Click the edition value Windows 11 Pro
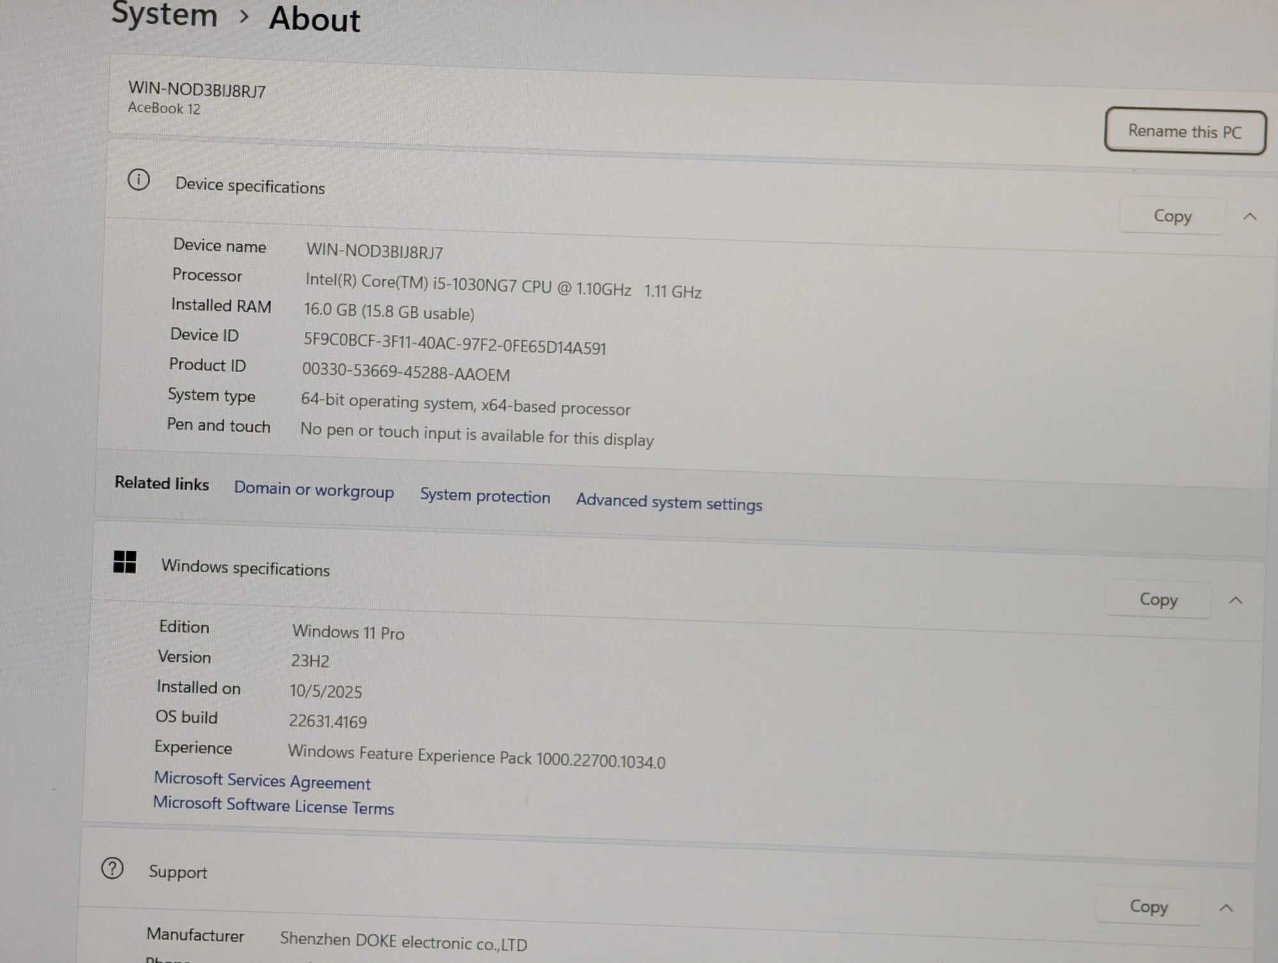Screen dimensions: 1278x963 click(348, 632)
